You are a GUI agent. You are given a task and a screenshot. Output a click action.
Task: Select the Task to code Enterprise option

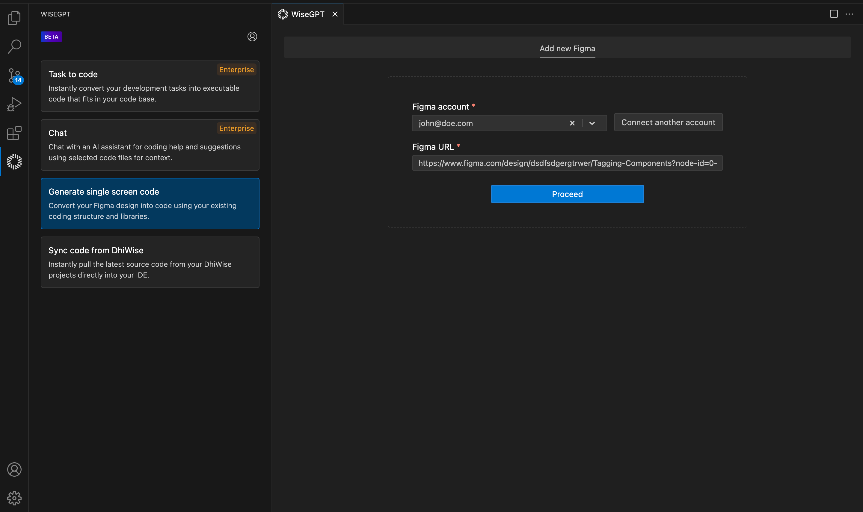point(151,86)
